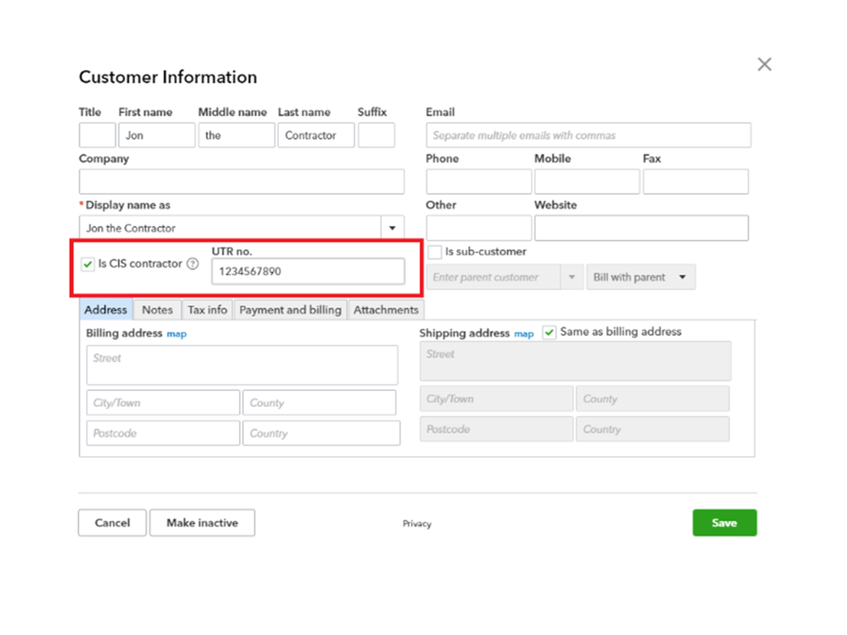Click the CIS contractor help question icon
Image resolution: width=847 pixels, height=635 pixels.
[x=192, y=264]
